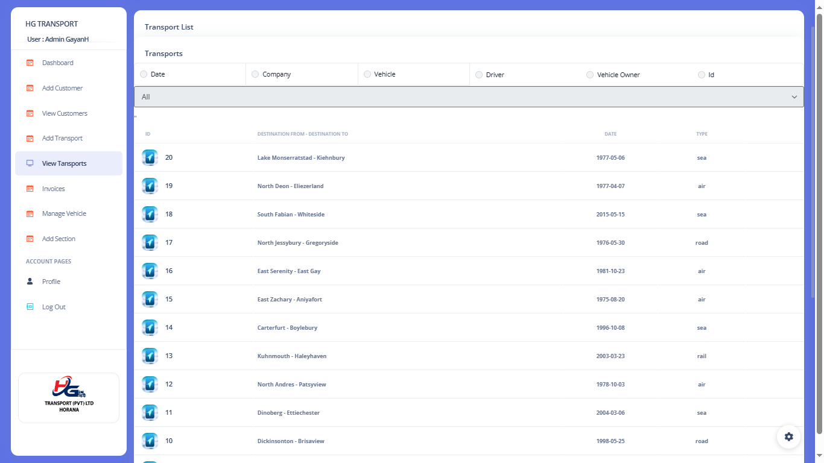Screen dimensions: 824x463
Task: Click Carterfurt - Boylebury destination
Action: tap(287, 328)
